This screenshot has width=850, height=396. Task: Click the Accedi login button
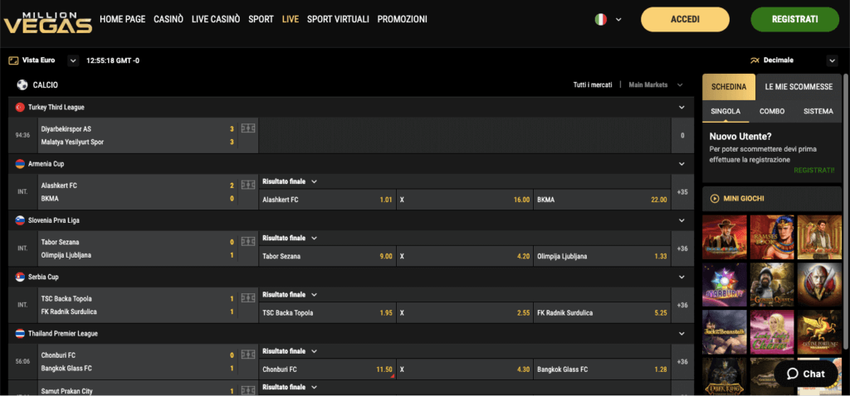point(685,20)
